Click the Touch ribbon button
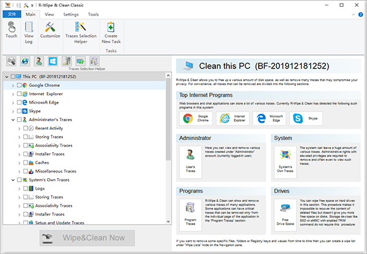Viewport: 367px width, 254px height. 12,30
